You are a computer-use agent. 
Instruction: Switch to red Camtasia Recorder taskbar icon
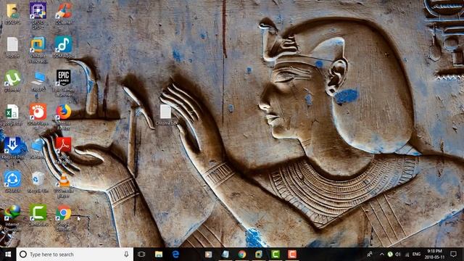pos(292,254)
